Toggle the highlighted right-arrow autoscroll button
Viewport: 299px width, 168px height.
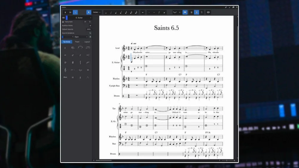(x=185, y=12)
